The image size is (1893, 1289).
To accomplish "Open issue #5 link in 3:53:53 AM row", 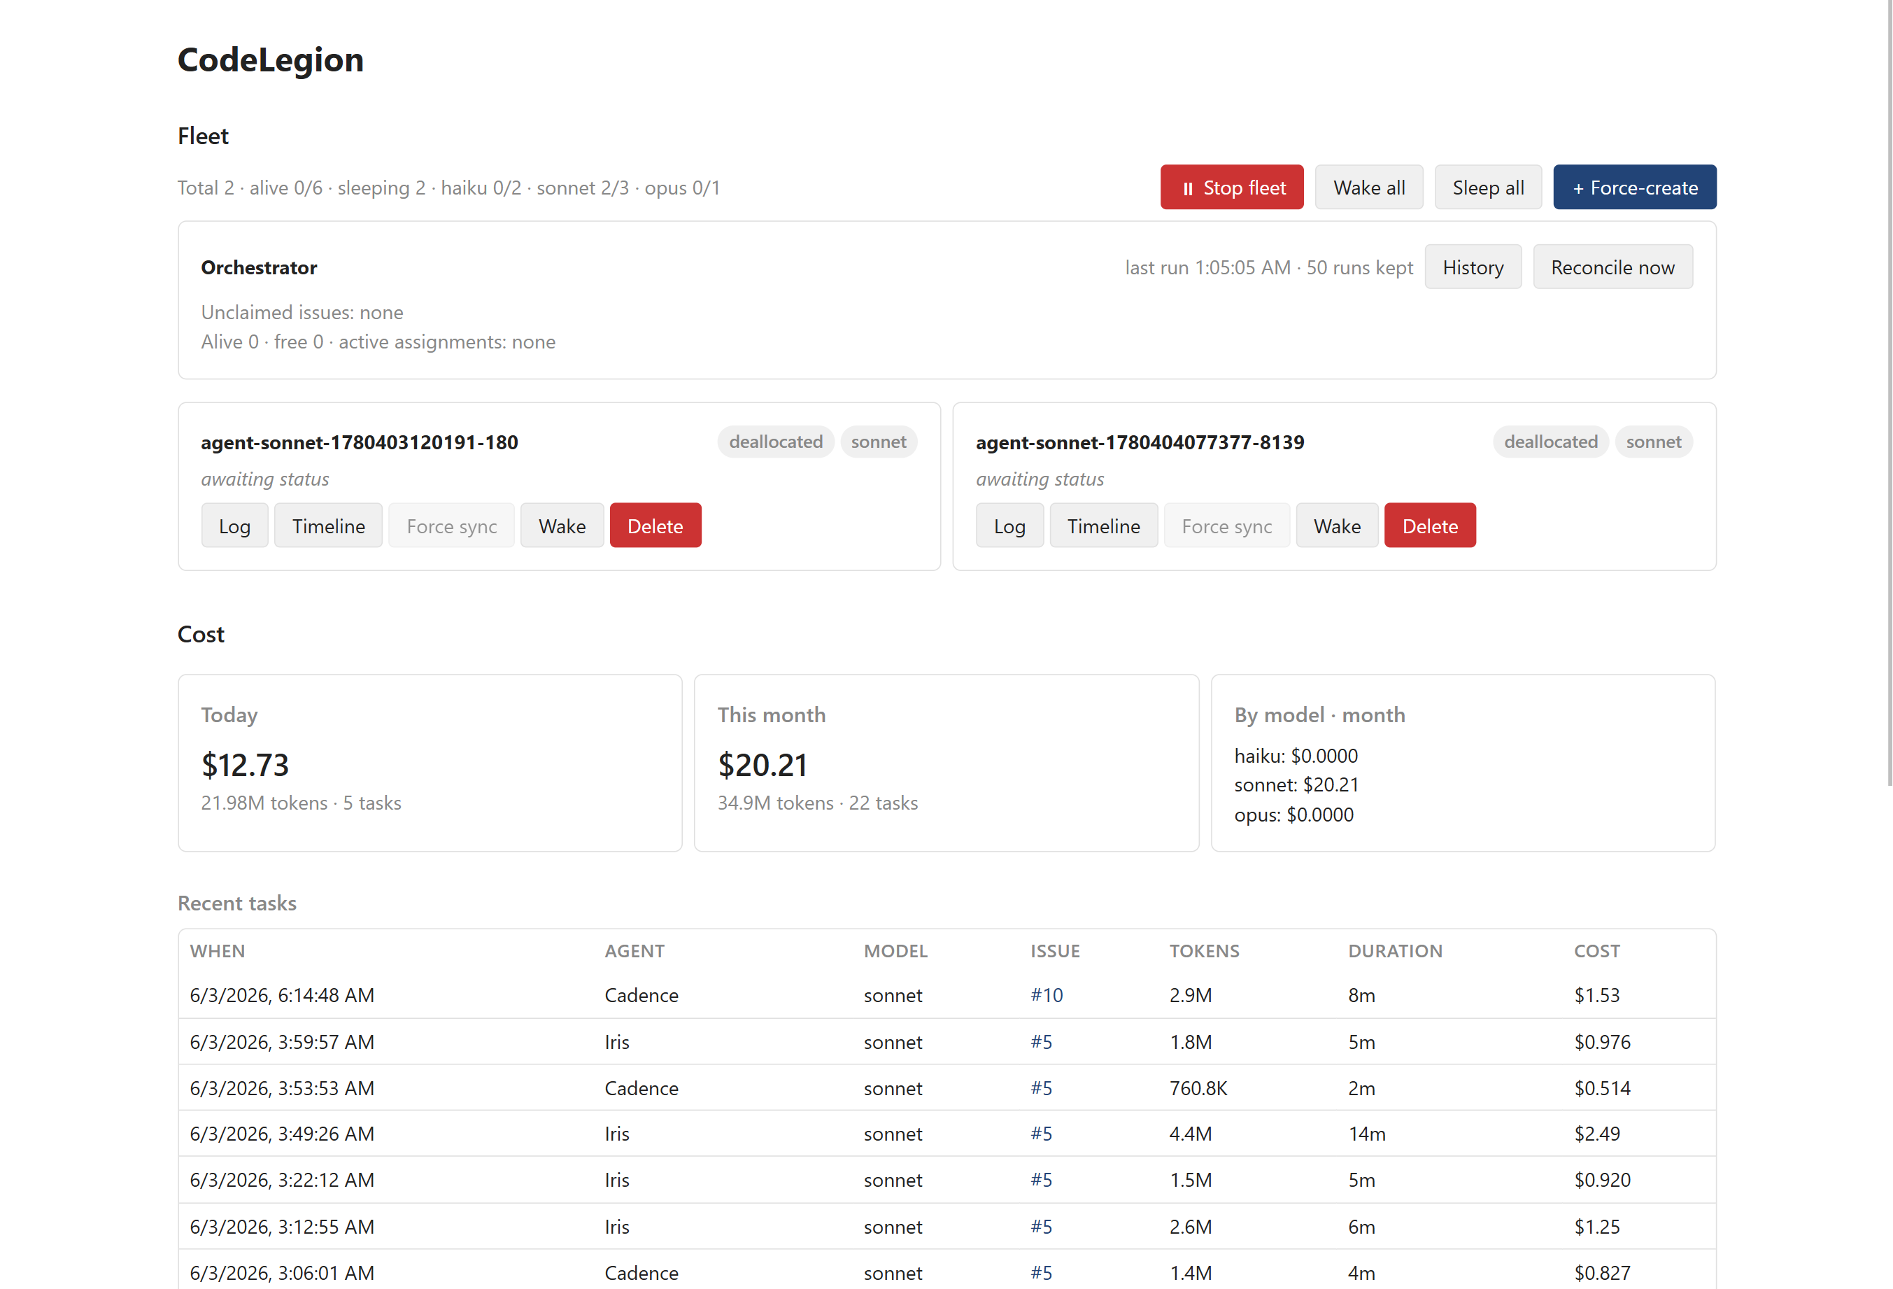I will 1041,1087.
